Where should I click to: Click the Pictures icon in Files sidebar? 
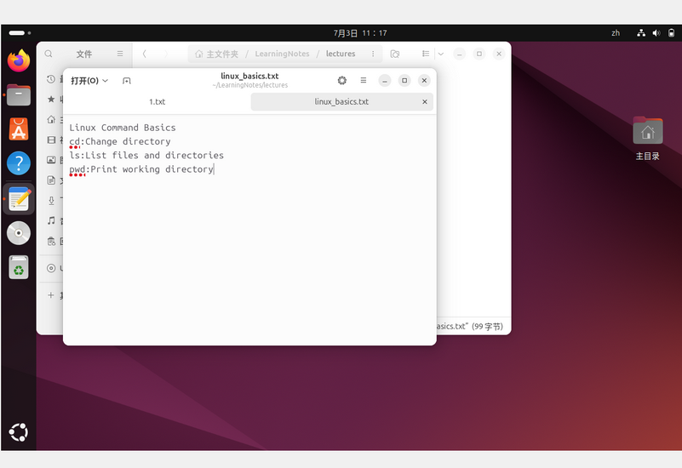(51, 160)
